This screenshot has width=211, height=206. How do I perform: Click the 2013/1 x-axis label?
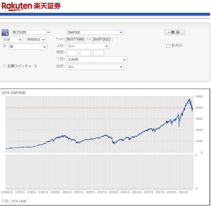137,192
